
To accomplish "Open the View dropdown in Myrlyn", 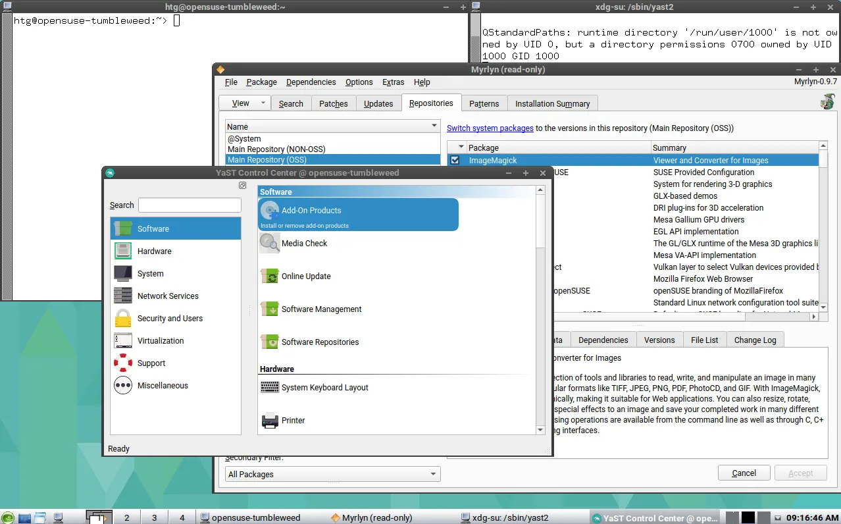I will point(244,103).
